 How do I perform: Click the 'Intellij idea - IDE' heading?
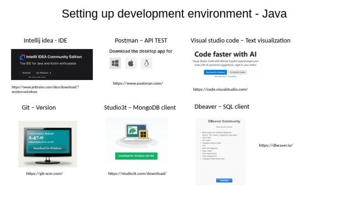45,41
